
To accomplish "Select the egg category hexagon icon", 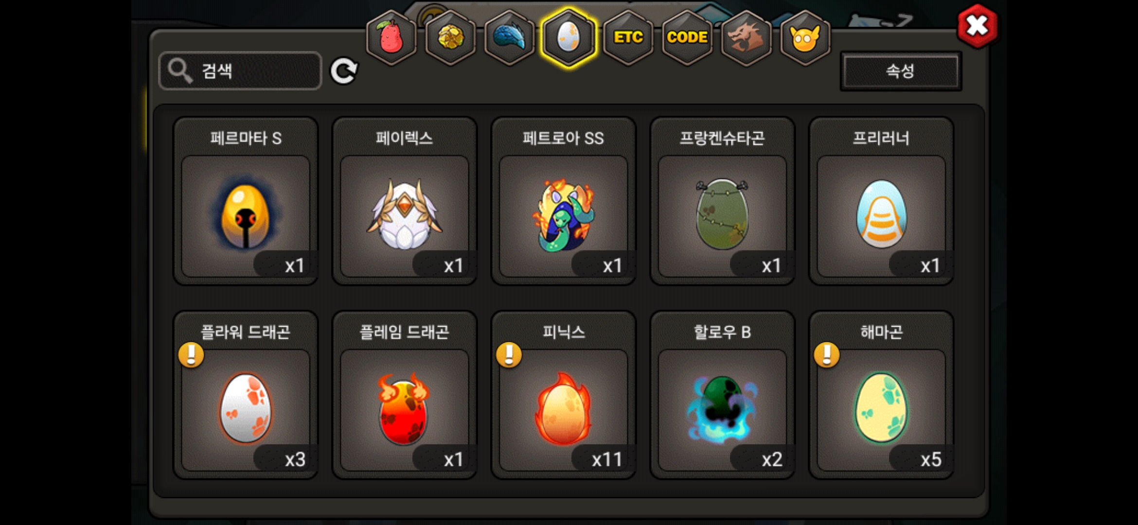I will pyautogui.click(x=569, y=37).
